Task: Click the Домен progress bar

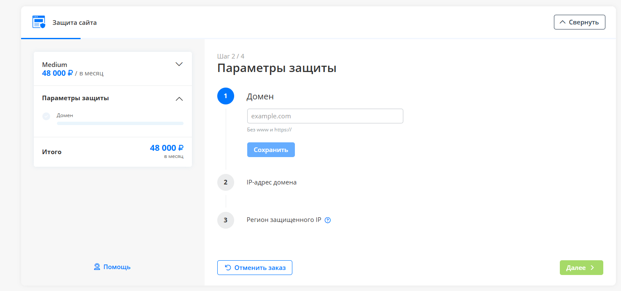Action: 120,123
